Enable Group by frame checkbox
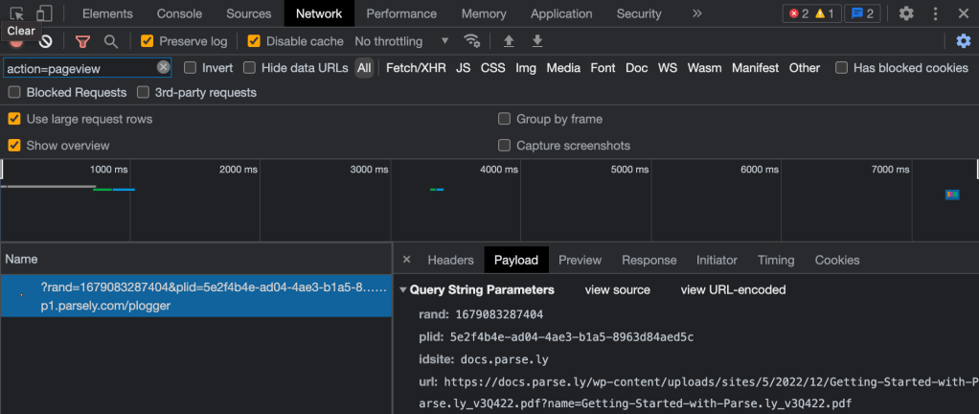The height and width of the screenshot is (414, 979). (x=505, y=119)
